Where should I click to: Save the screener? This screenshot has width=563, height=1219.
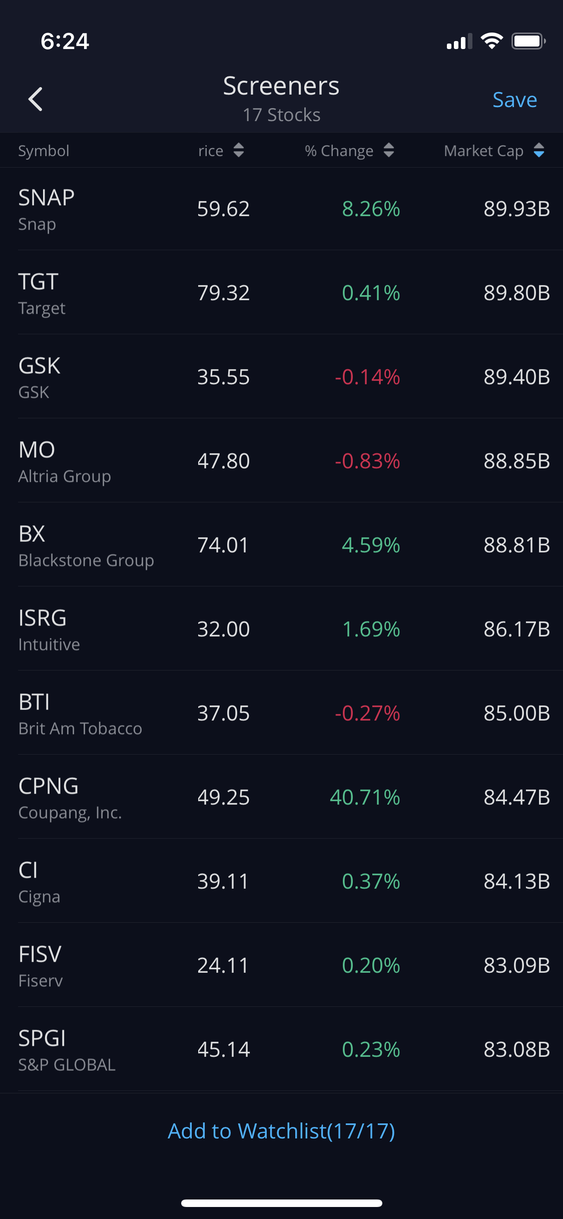coord(514,100)
